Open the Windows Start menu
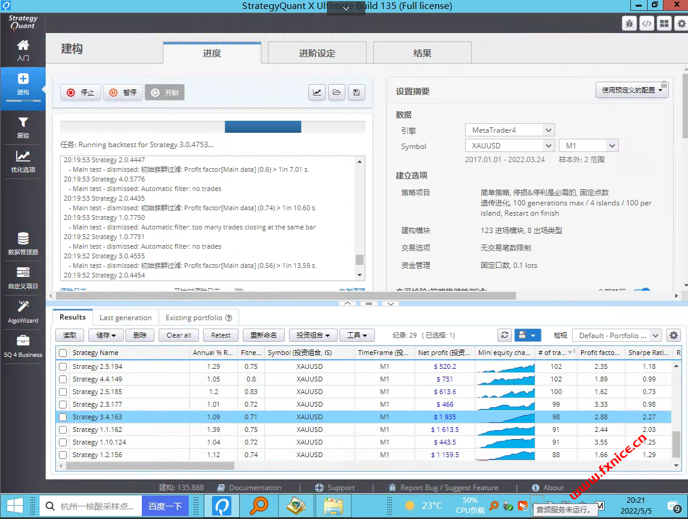 click(x=15, y=506)
